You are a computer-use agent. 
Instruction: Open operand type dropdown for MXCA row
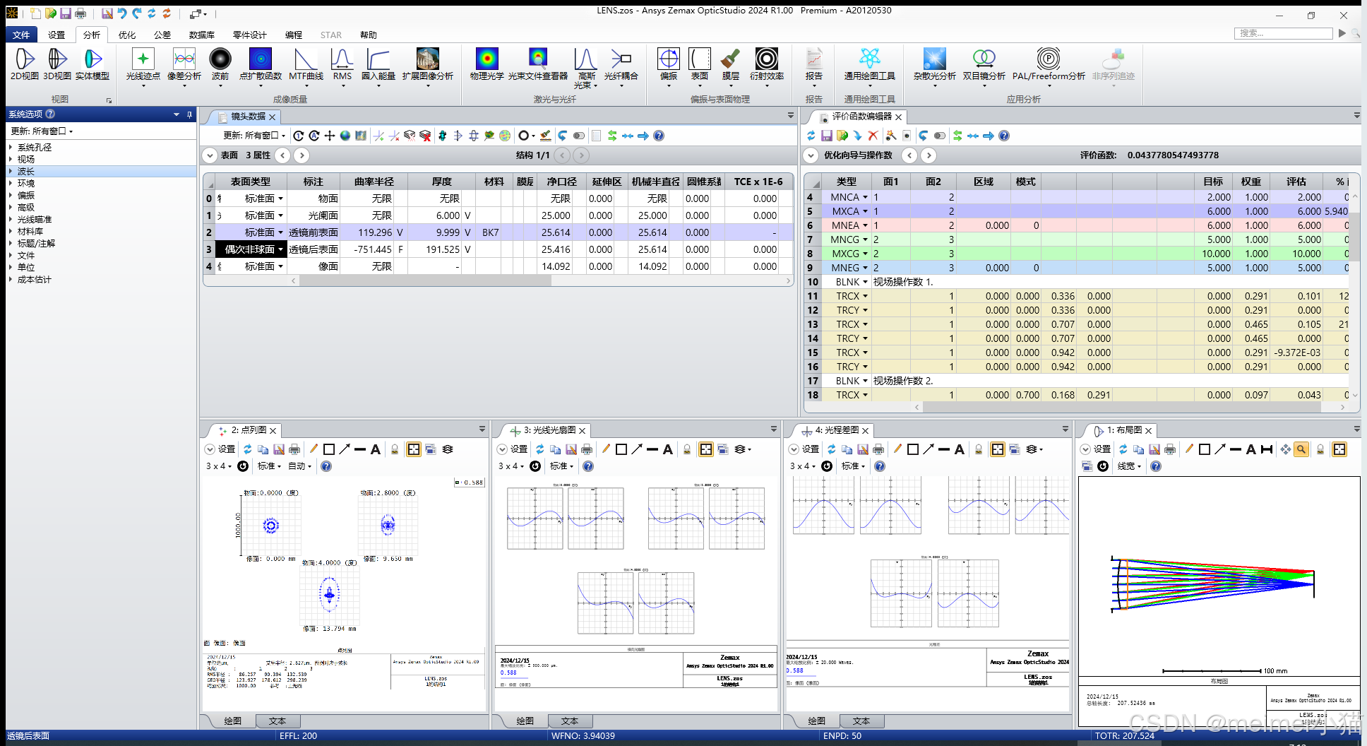[x=865, y=211]
